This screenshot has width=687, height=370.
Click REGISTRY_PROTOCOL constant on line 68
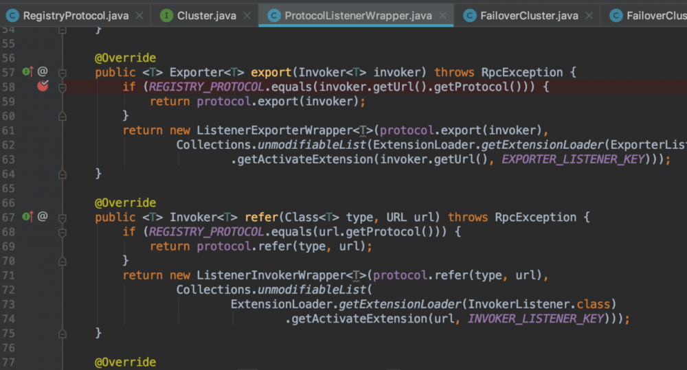207,231
